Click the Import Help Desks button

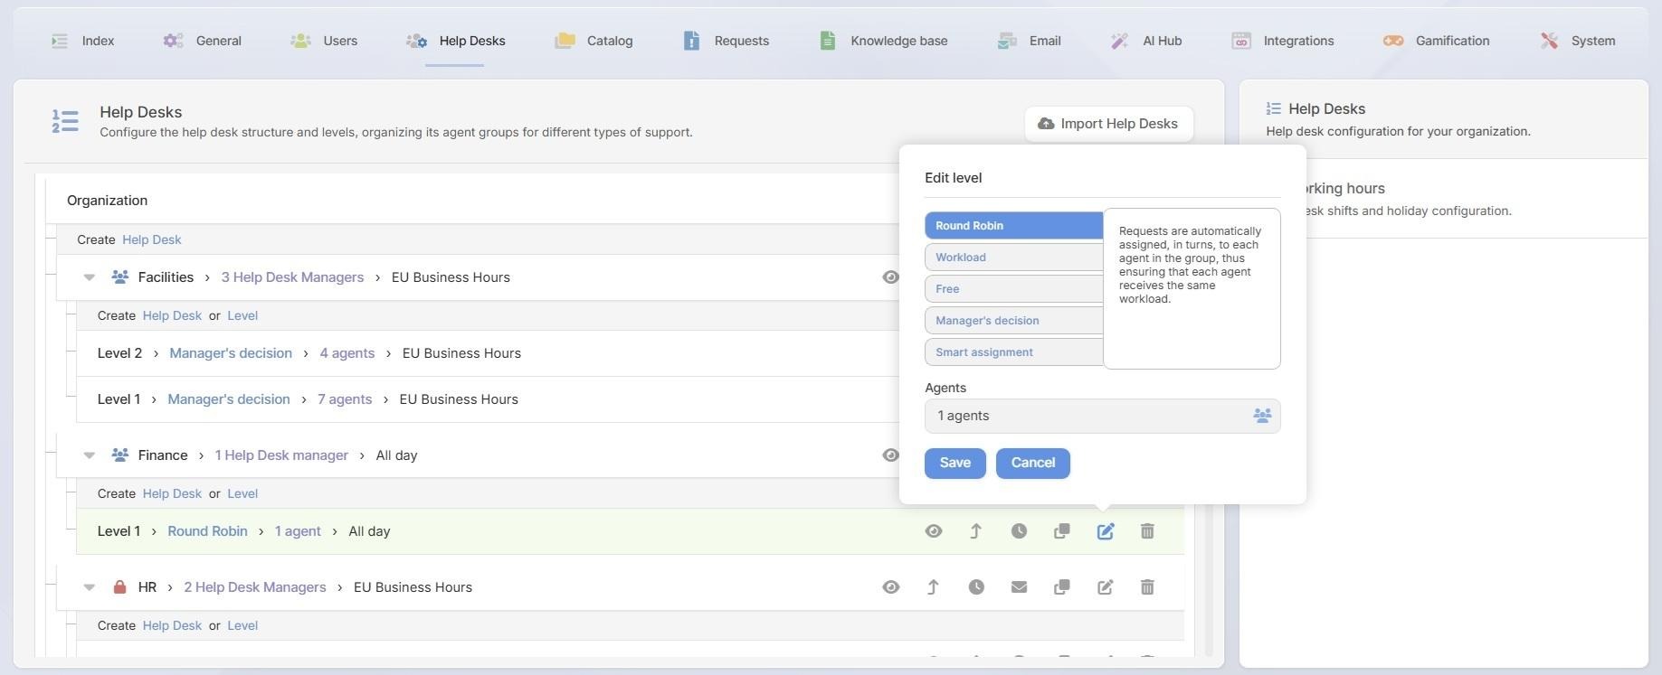coord(1108,124)
